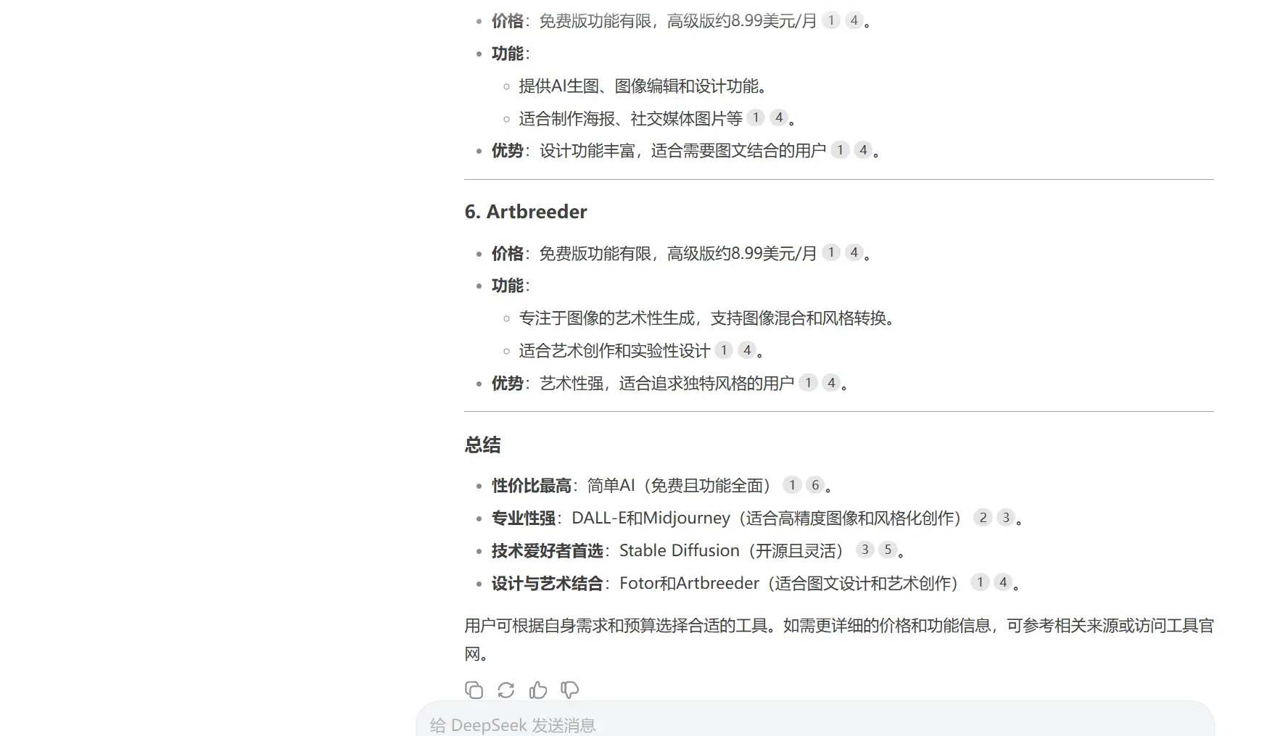Viewport: 1283px width, 736px height.
Task: Open citation 1 on 设计与艺术结合 line
Action: (980, 582)
